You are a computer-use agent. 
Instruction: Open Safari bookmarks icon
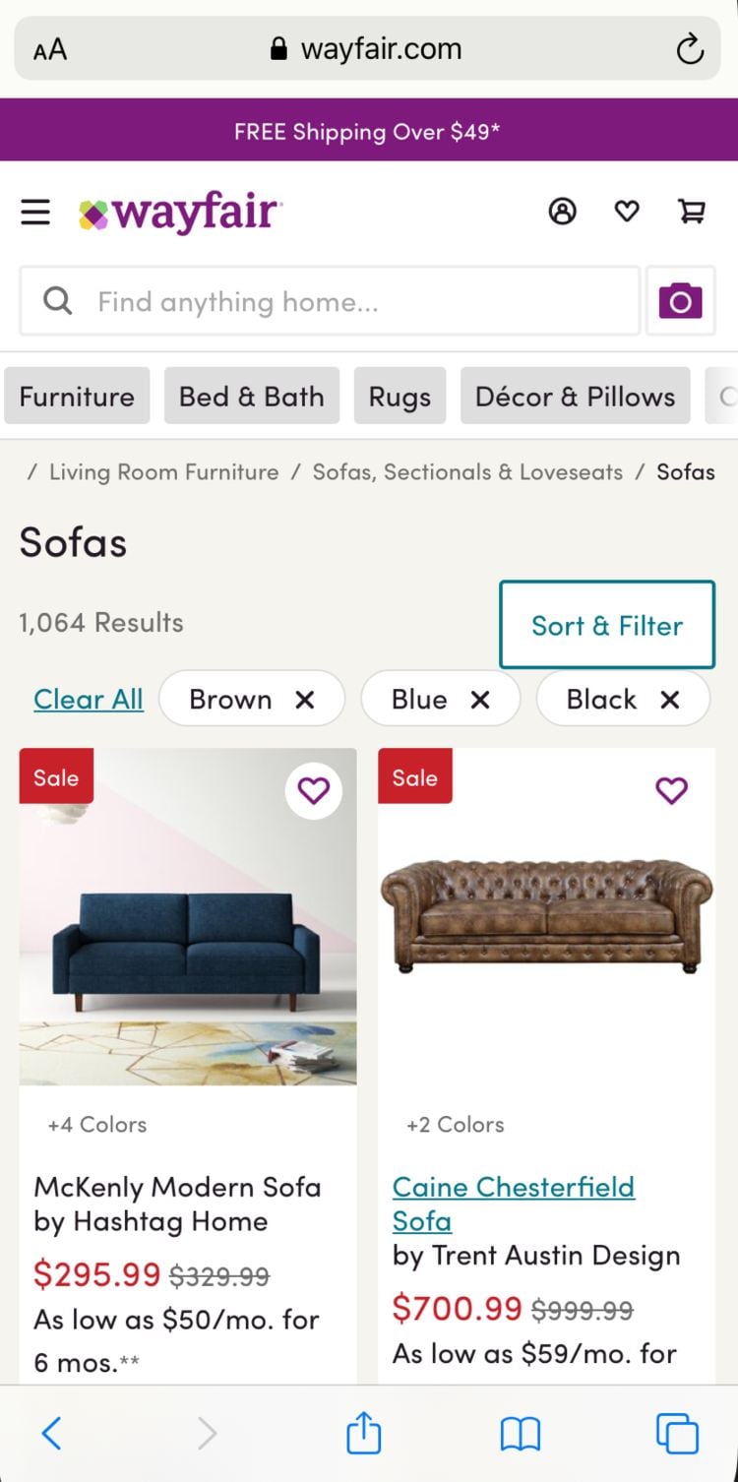pyautogui.click(x=521, y=1433)
